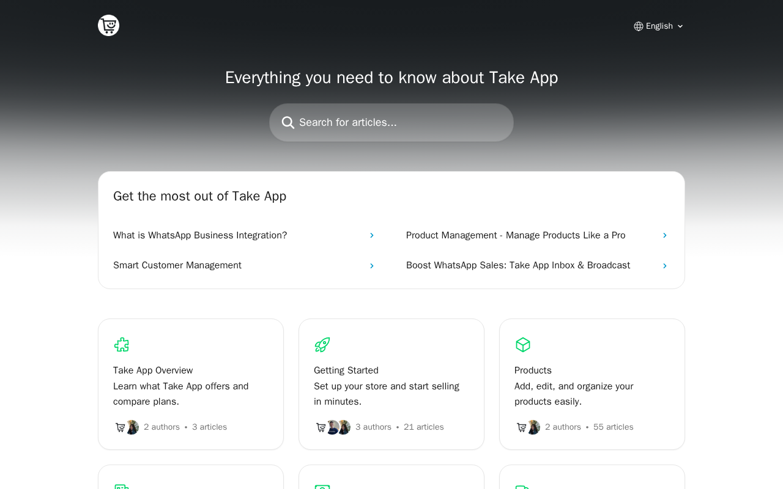This screenshot has width=783, height=489.
Task: Click chevron beside Smart Customer Management
Action: (x=371, y=266)
